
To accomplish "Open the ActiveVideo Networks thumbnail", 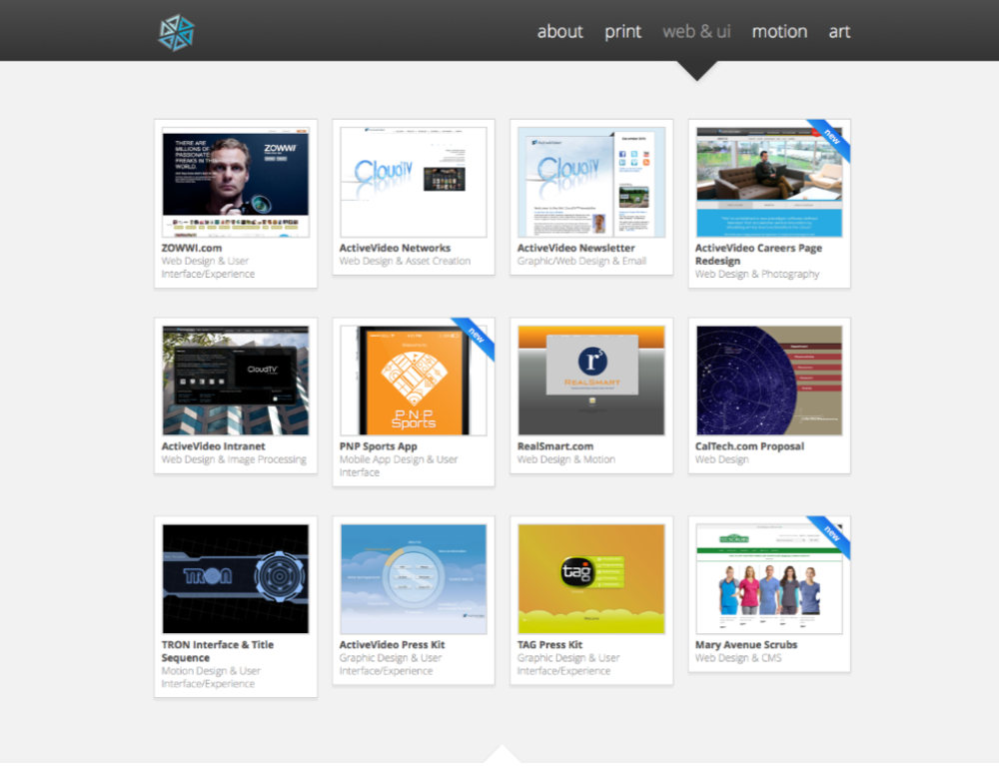I will [414, 182].
